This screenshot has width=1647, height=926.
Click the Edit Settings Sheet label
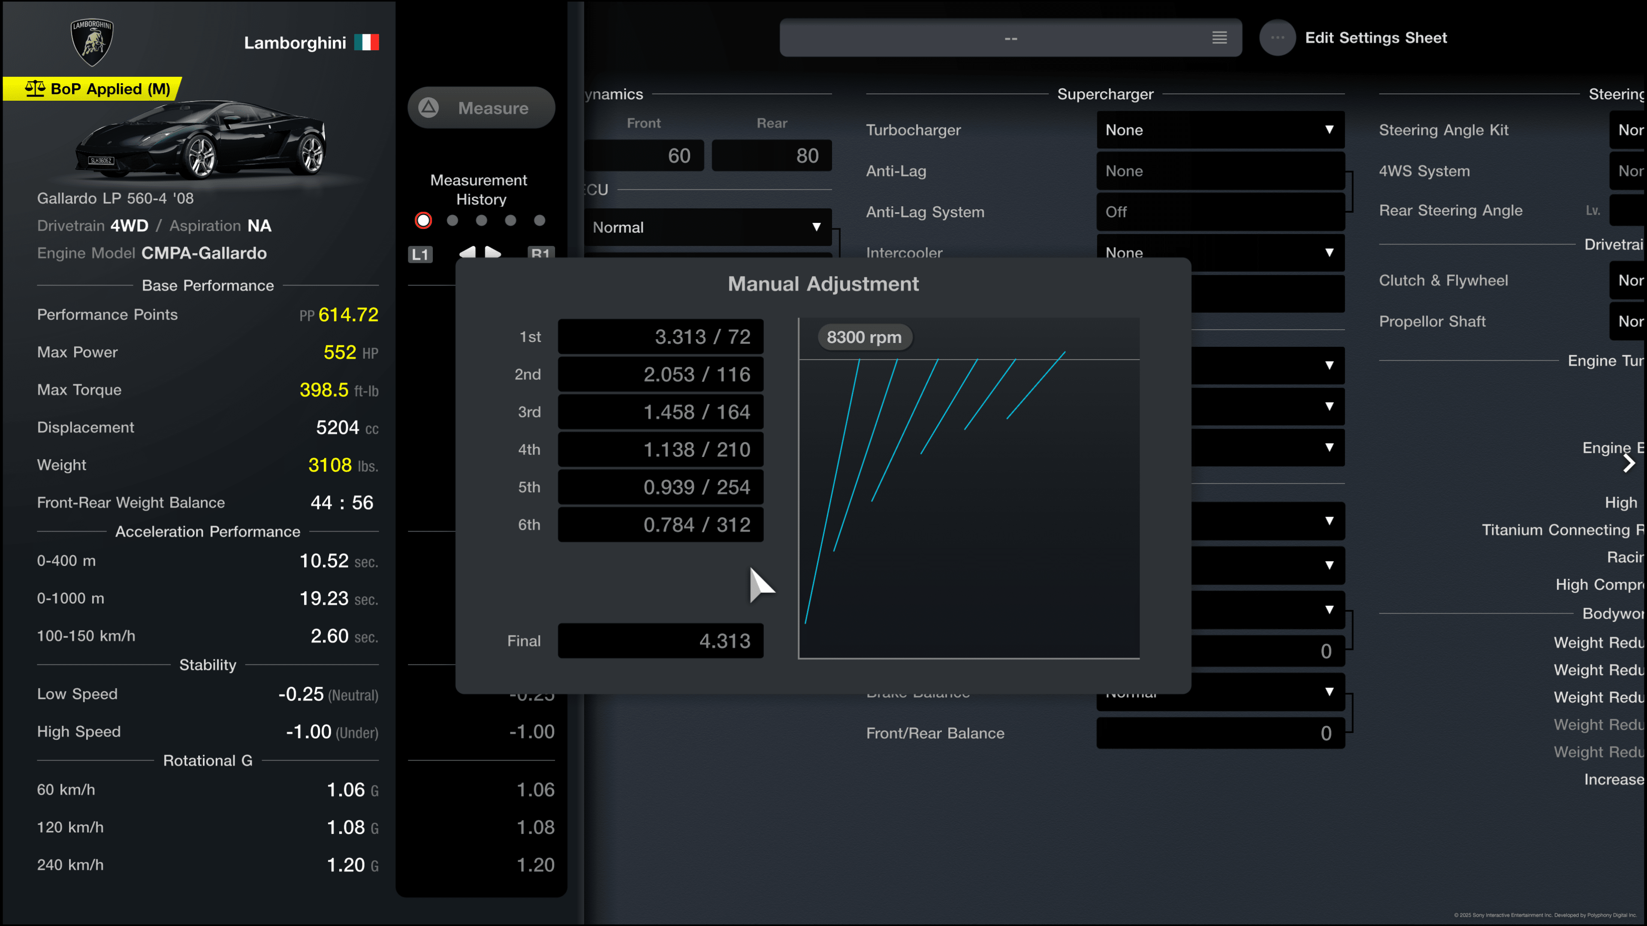1376,38
